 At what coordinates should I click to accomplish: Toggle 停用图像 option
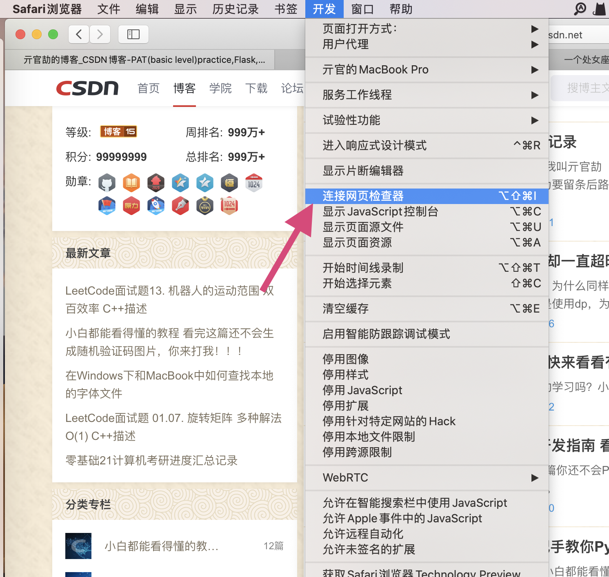[427, 359]
